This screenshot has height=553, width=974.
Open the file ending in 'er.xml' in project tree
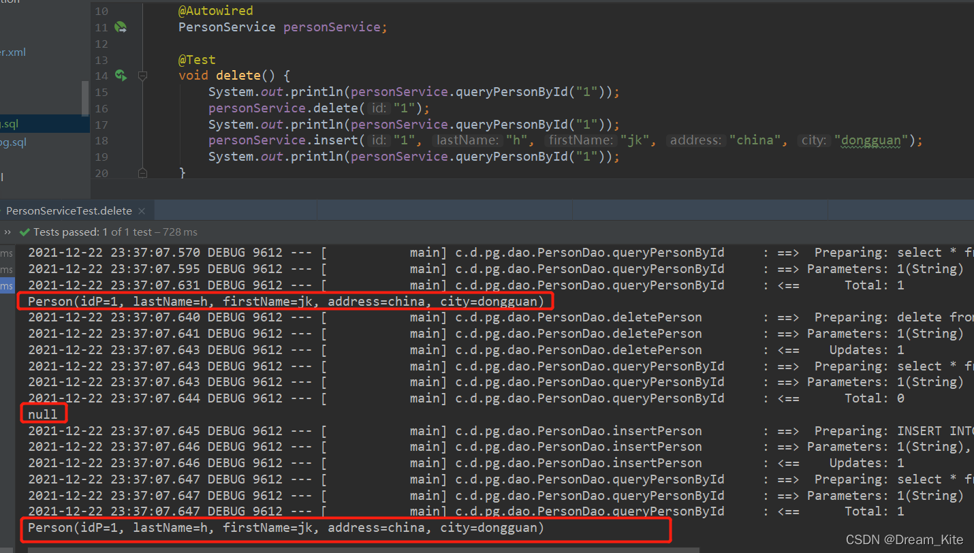pyautogui.click(x=13, y=52)
